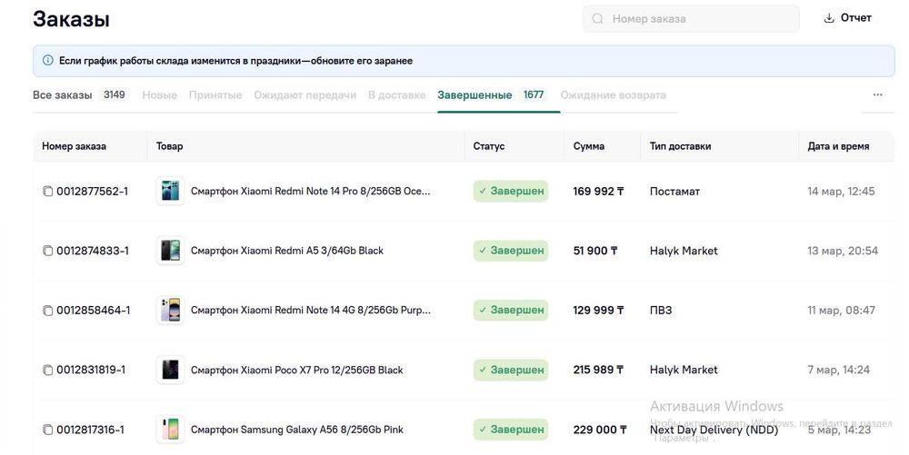This screenshot has width=909, height=455.
Task: Open Poco X7 Pro Black product thumbnail
Action: 171,370
